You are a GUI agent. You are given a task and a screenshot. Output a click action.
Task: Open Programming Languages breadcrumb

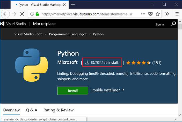[68, 34]
